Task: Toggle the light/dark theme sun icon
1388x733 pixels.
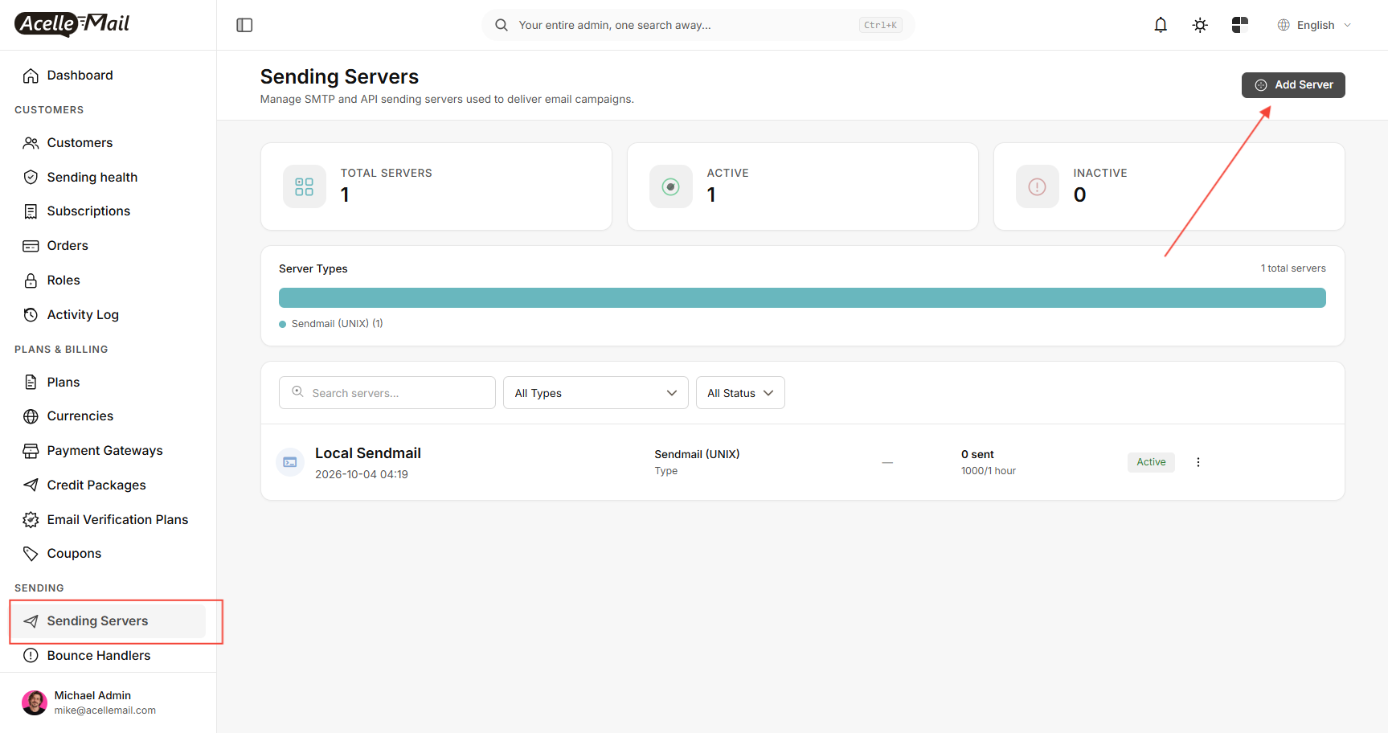Action: pos(1200,25)
